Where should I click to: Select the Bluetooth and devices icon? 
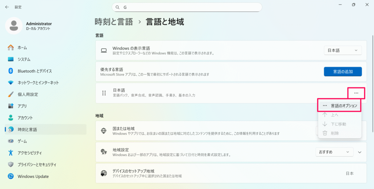(11, 71)
